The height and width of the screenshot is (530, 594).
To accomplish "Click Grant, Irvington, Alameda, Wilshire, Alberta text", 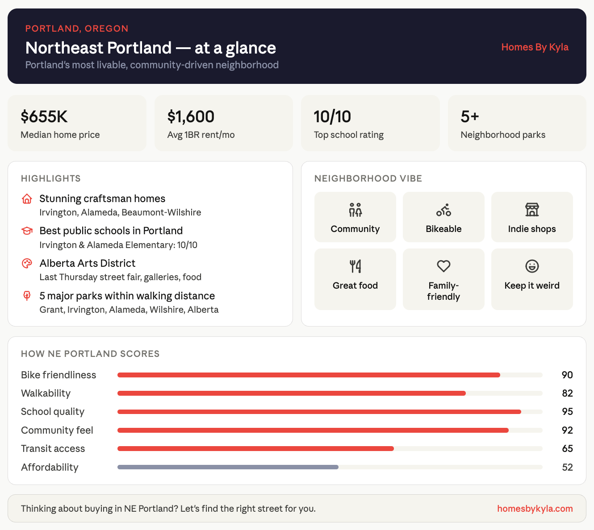I will 129,310.
